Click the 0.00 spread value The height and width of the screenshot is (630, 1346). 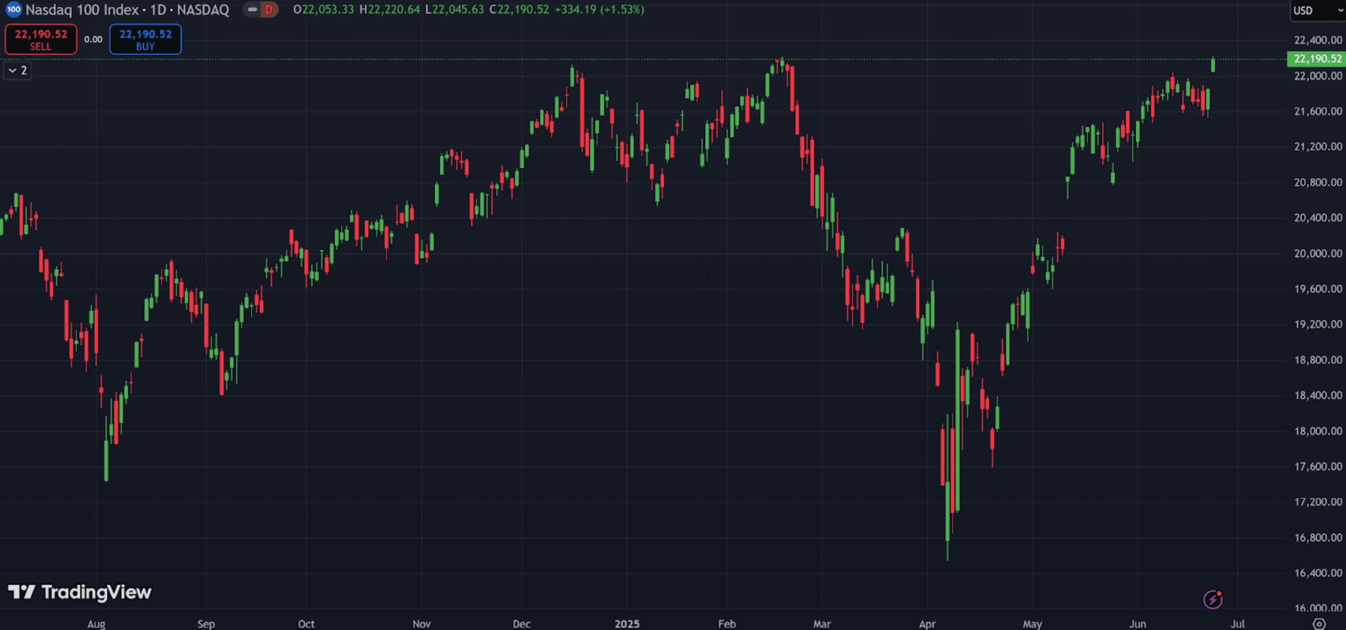[x=93, y=39]
